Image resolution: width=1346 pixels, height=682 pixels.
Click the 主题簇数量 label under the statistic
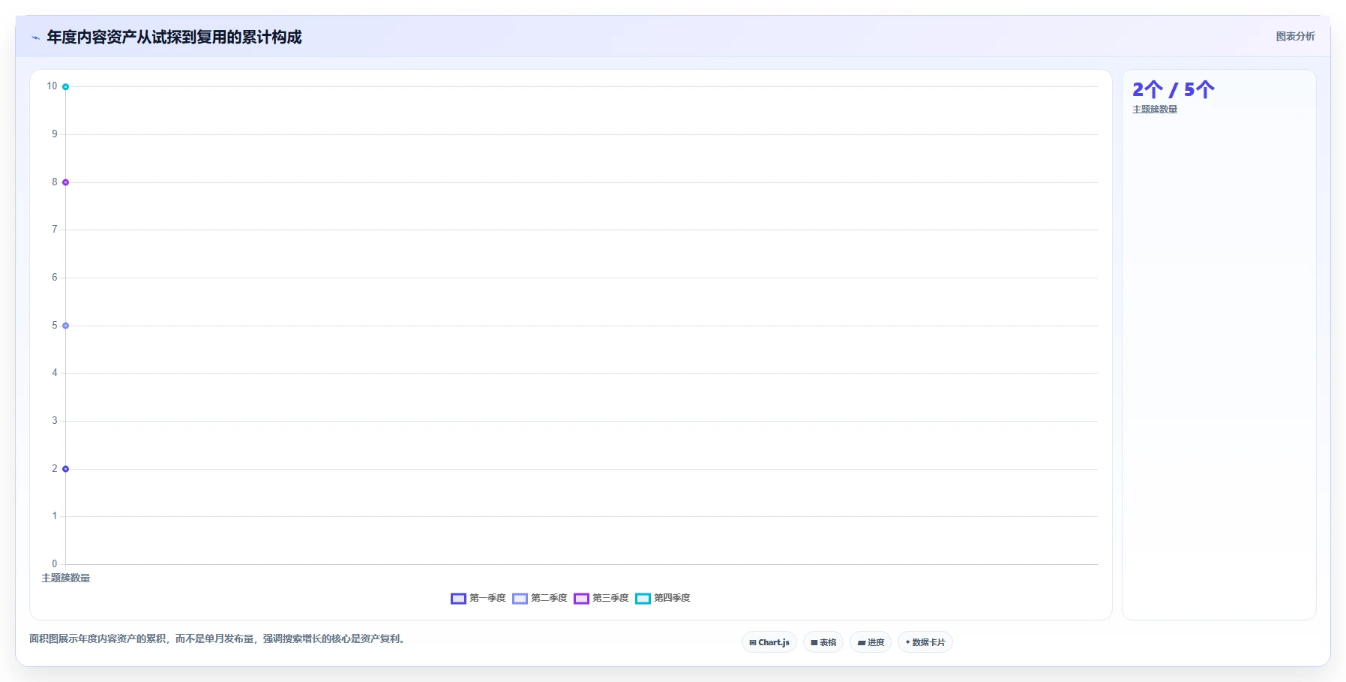[1155, 110]
